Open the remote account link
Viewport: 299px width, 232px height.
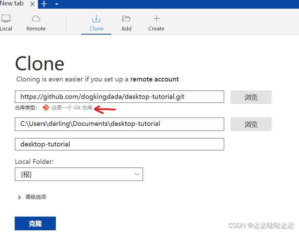pos(154,79)
